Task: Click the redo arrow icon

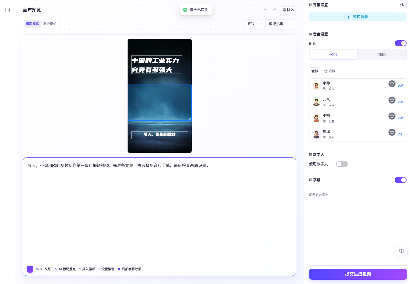Action: [275, 10]
